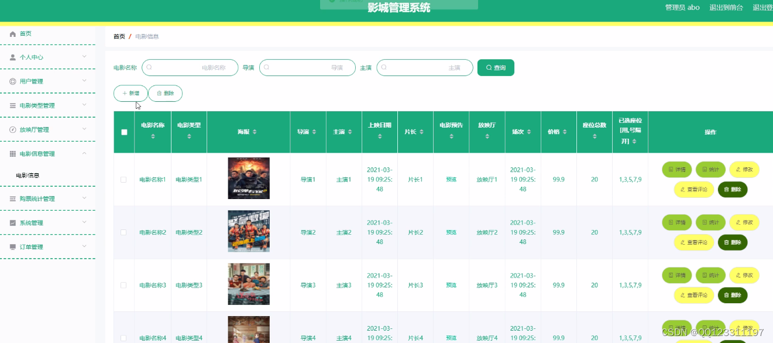The width and height of the screenshot is (773, 343).
Task: Focus the 电影名称 search input
Action: (x=190, y=68)
